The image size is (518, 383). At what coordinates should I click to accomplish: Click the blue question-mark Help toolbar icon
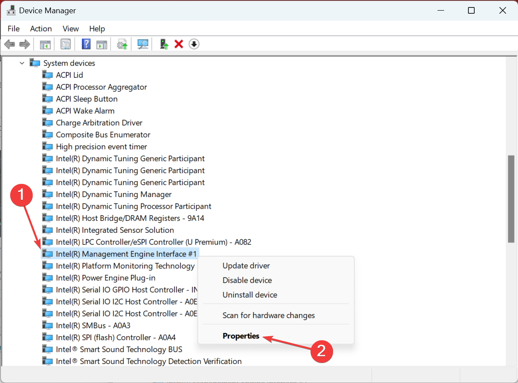pos(86,44)
